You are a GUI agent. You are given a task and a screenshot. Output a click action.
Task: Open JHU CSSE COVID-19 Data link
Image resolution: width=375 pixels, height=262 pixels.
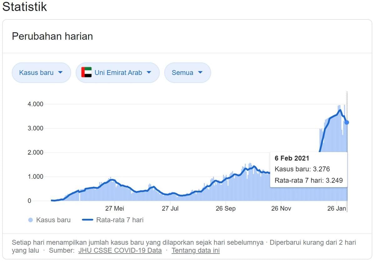120,250
